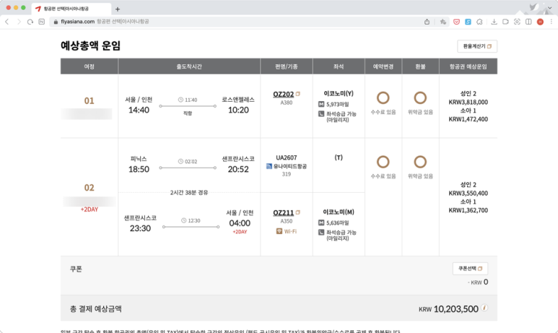Open flight OZ211 details link
The width and height of the screenshot is (558, 333).
click(x=283, y=212)
